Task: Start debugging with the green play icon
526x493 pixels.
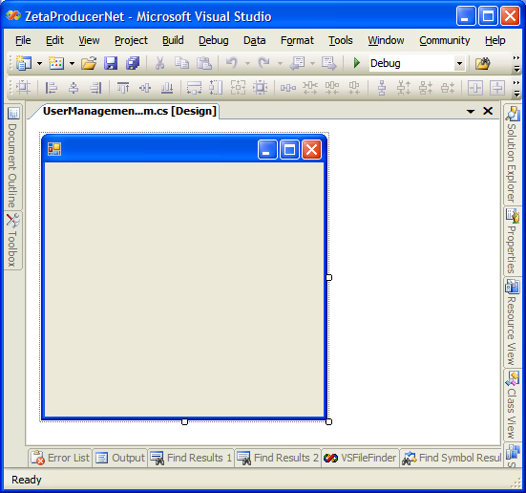Action: pyautogui.click(x=357, y=63)
